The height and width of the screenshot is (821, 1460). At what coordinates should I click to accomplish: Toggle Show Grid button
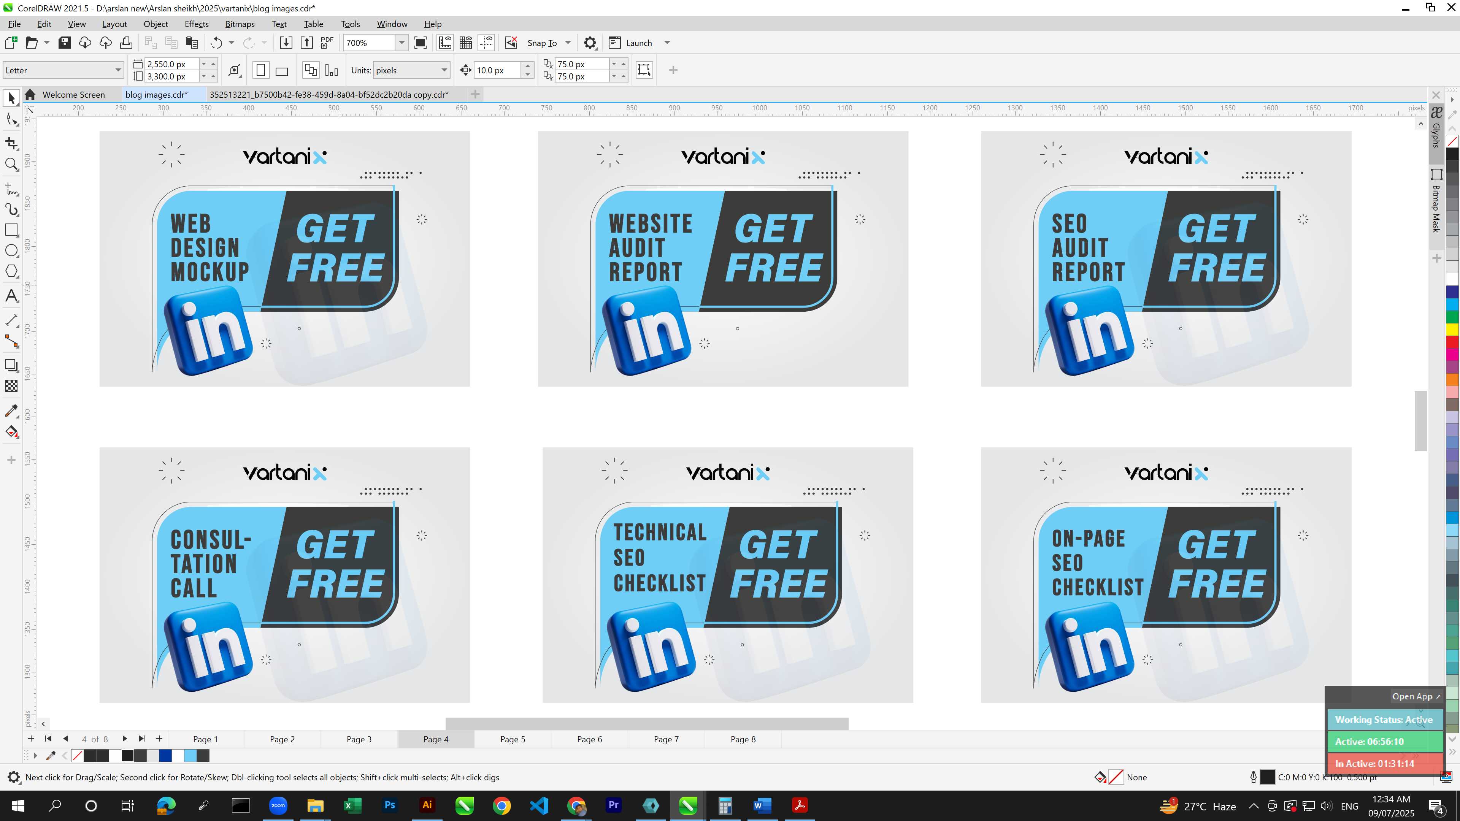(x=466, y=43)
